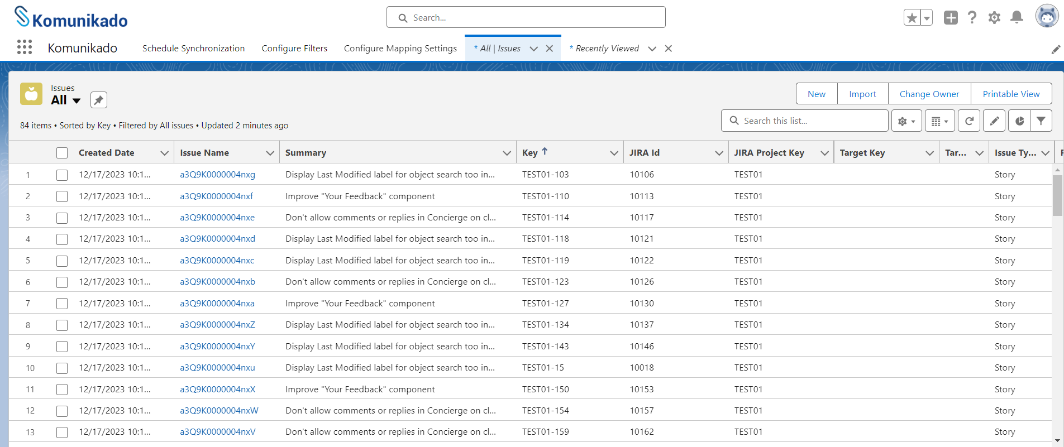Open the Created Date column menu
This screenshot has width=1064, height=447.
pyautogui.click(x=165, y=153)
